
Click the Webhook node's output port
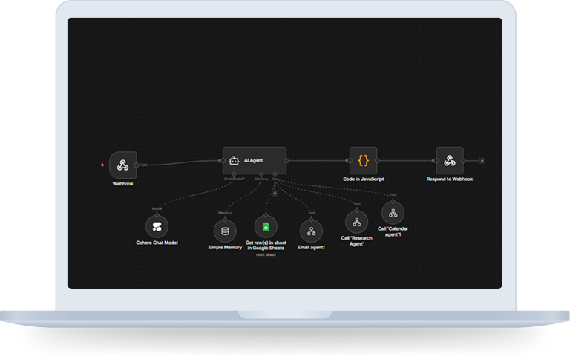(138, 164)
